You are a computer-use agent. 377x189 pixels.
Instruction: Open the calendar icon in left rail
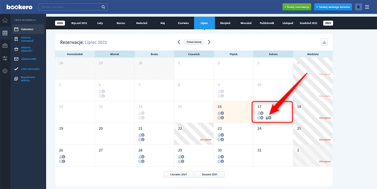tap(5, 33)
